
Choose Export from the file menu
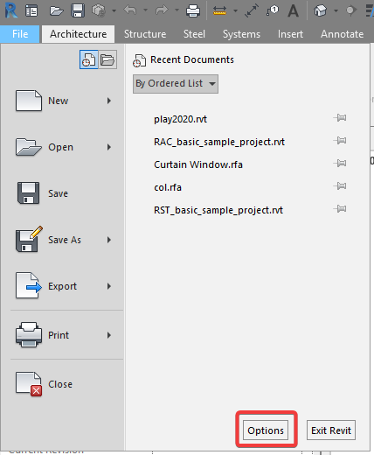64,286
